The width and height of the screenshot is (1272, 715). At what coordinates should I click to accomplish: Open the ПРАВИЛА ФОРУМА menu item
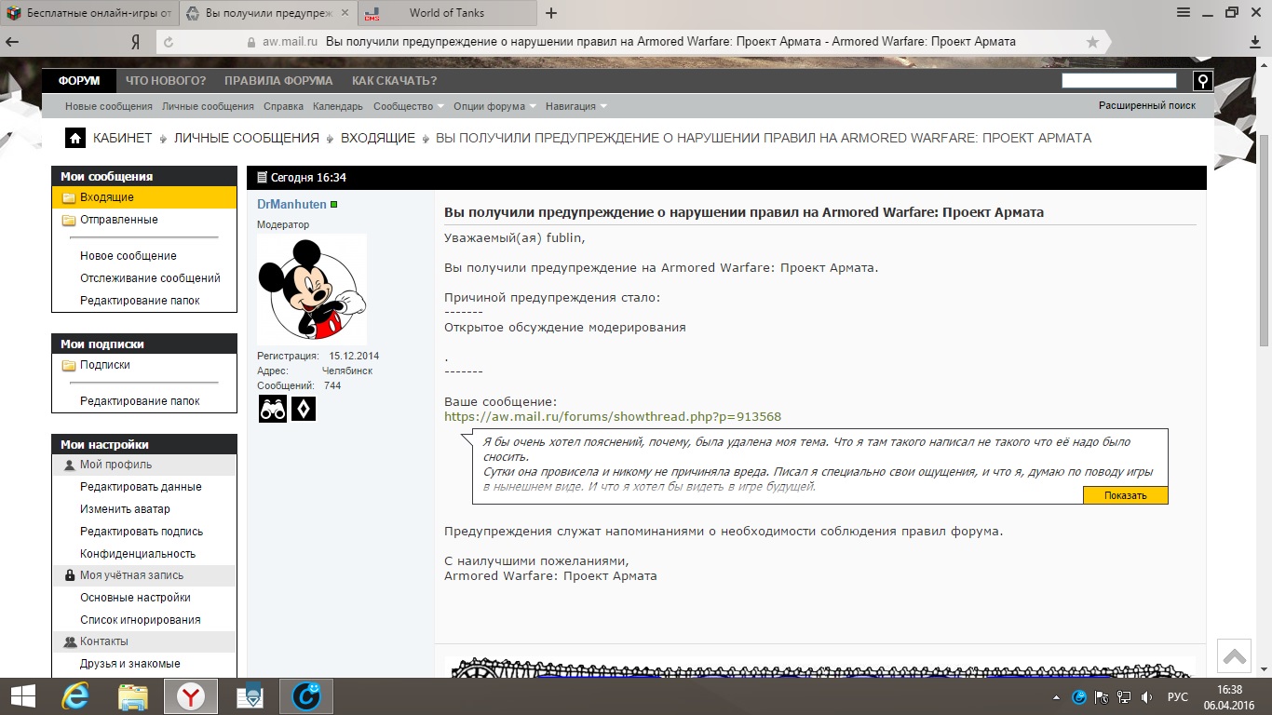(278, 81)
